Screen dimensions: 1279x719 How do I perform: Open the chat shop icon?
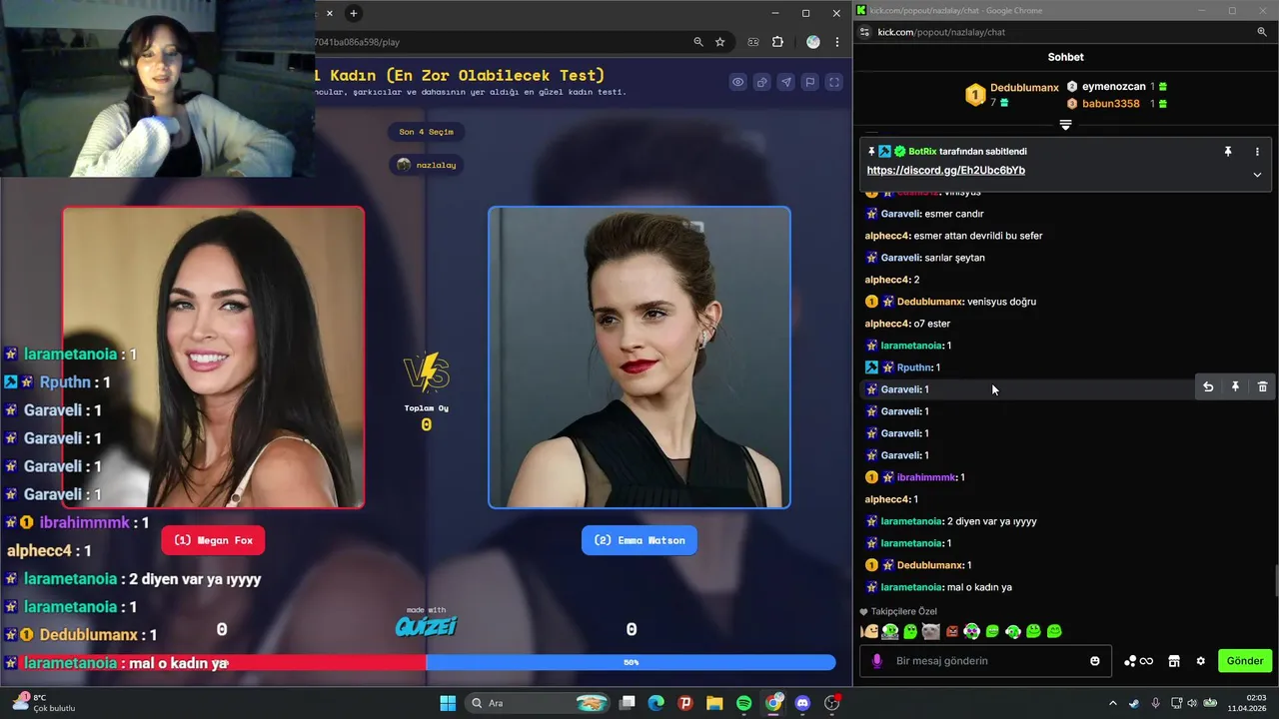click(x=1174, y=661)
